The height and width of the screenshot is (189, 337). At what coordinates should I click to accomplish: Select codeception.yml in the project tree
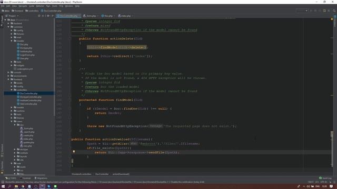[23, 69]
